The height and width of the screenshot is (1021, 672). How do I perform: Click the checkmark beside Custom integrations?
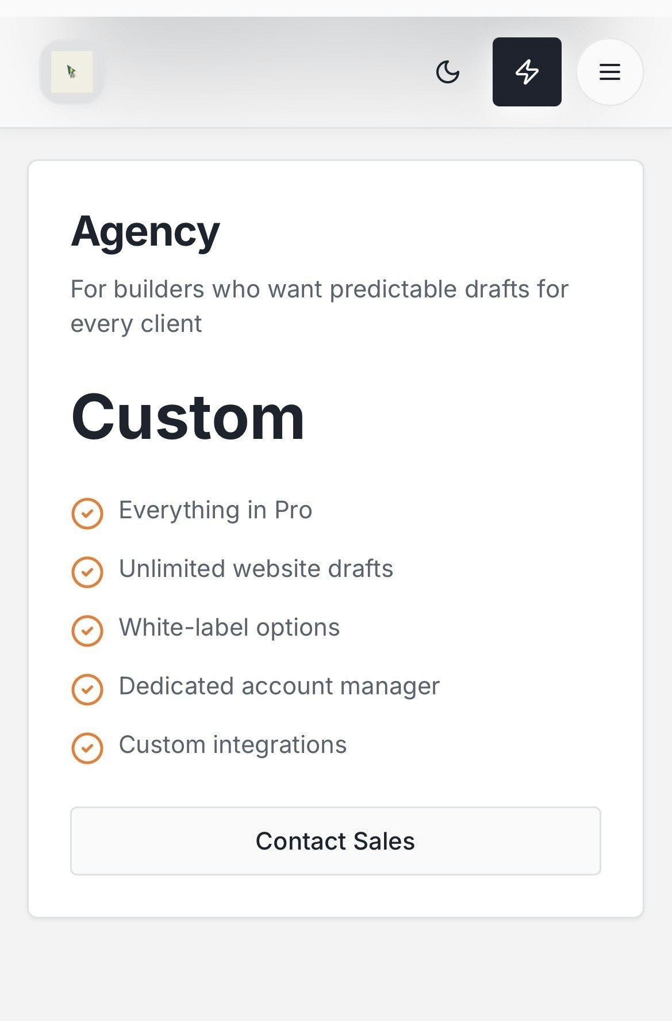tap(87, 747)
